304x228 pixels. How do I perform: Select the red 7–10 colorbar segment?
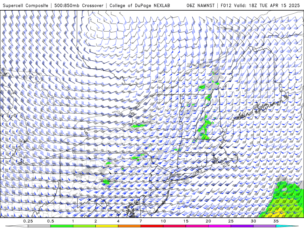click(152, 226)
